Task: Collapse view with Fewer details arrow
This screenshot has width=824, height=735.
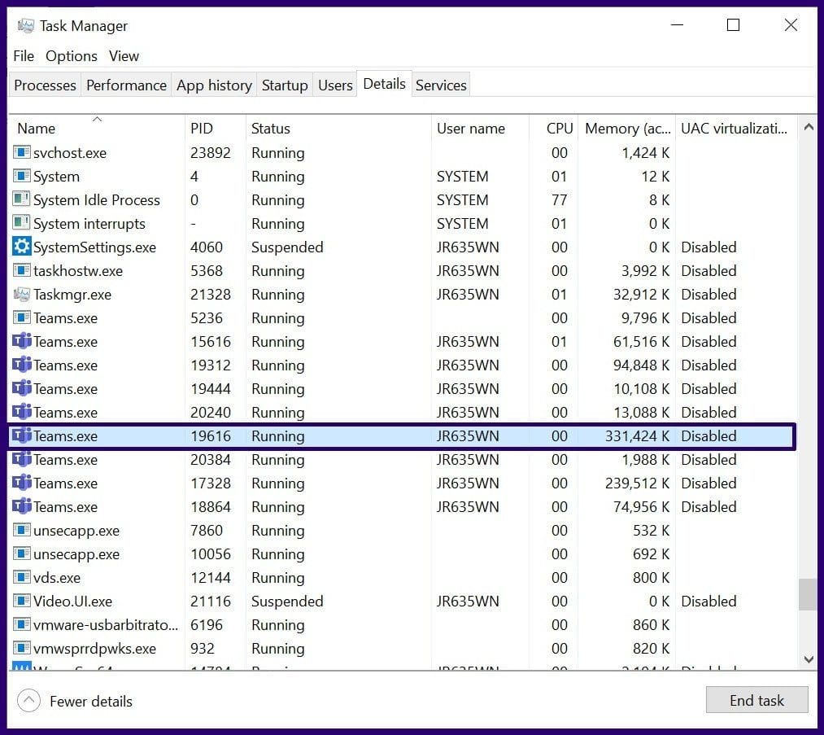Action: click(x=29, y=701)
